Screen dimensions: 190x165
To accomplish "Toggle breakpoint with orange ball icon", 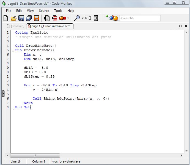I will tap(62, 18).
